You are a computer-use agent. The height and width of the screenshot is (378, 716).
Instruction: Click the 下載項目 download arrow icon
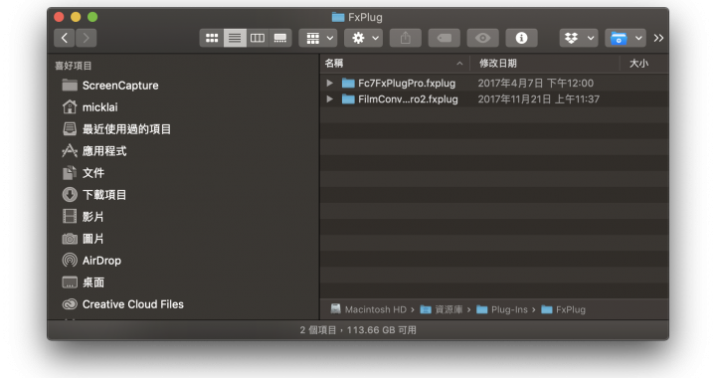70,195
